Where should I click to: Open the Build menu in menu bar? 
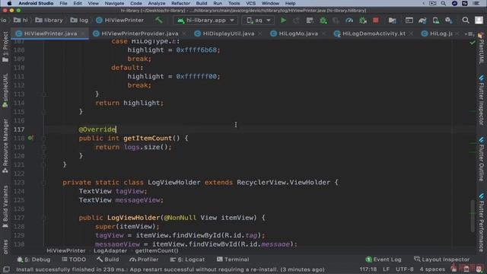point(202,3)
